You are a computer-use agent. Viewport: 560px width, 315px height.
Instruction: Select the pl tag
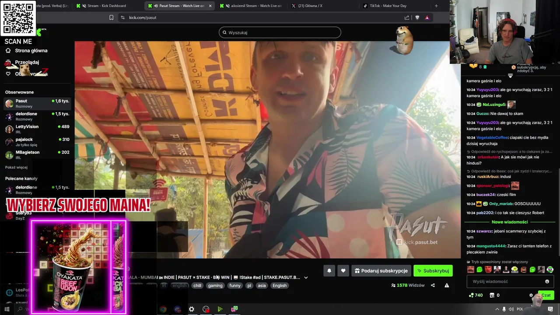click(249, 286)
